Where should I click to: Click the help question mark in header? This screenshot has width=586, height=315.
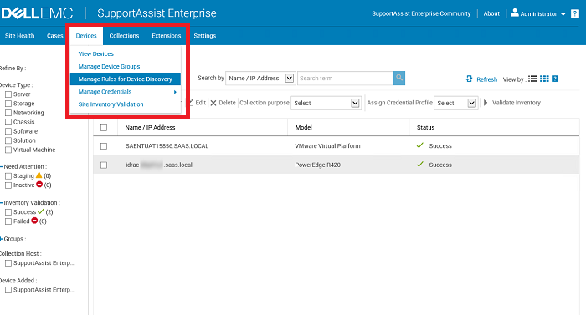(x=575, y=14)
